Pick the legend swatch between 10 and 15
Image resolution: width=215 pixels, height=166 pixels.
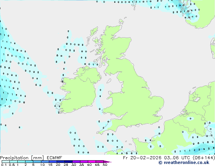pyautogui.click(x=45, y=162)
